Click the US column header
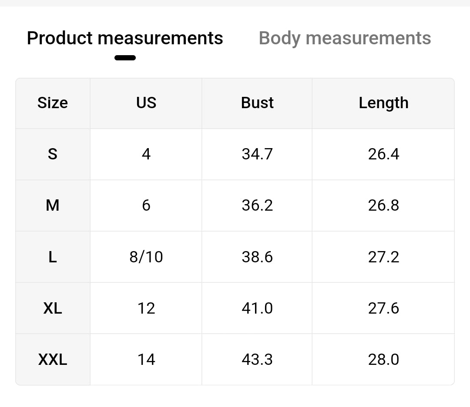Viewport: 470px width, 407px height. 146,103
